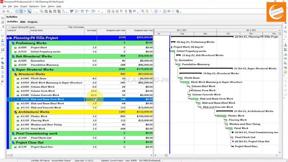The height and width of the screenshot is (162, 288).
Task: Click the Zoom Out magnifier icon
Action: click(147, 11)
